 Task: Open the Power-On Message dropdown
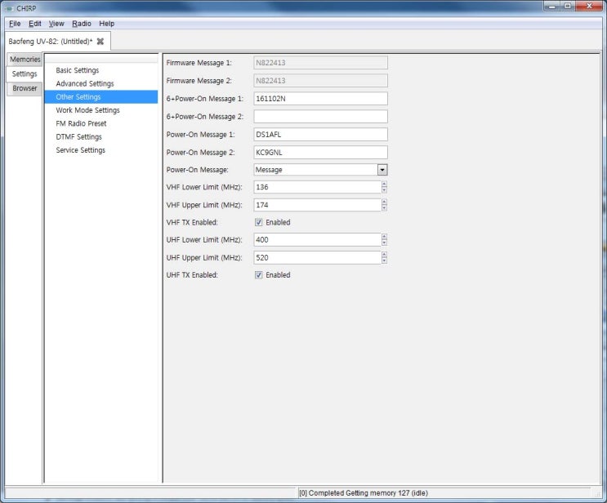point(382,170)
